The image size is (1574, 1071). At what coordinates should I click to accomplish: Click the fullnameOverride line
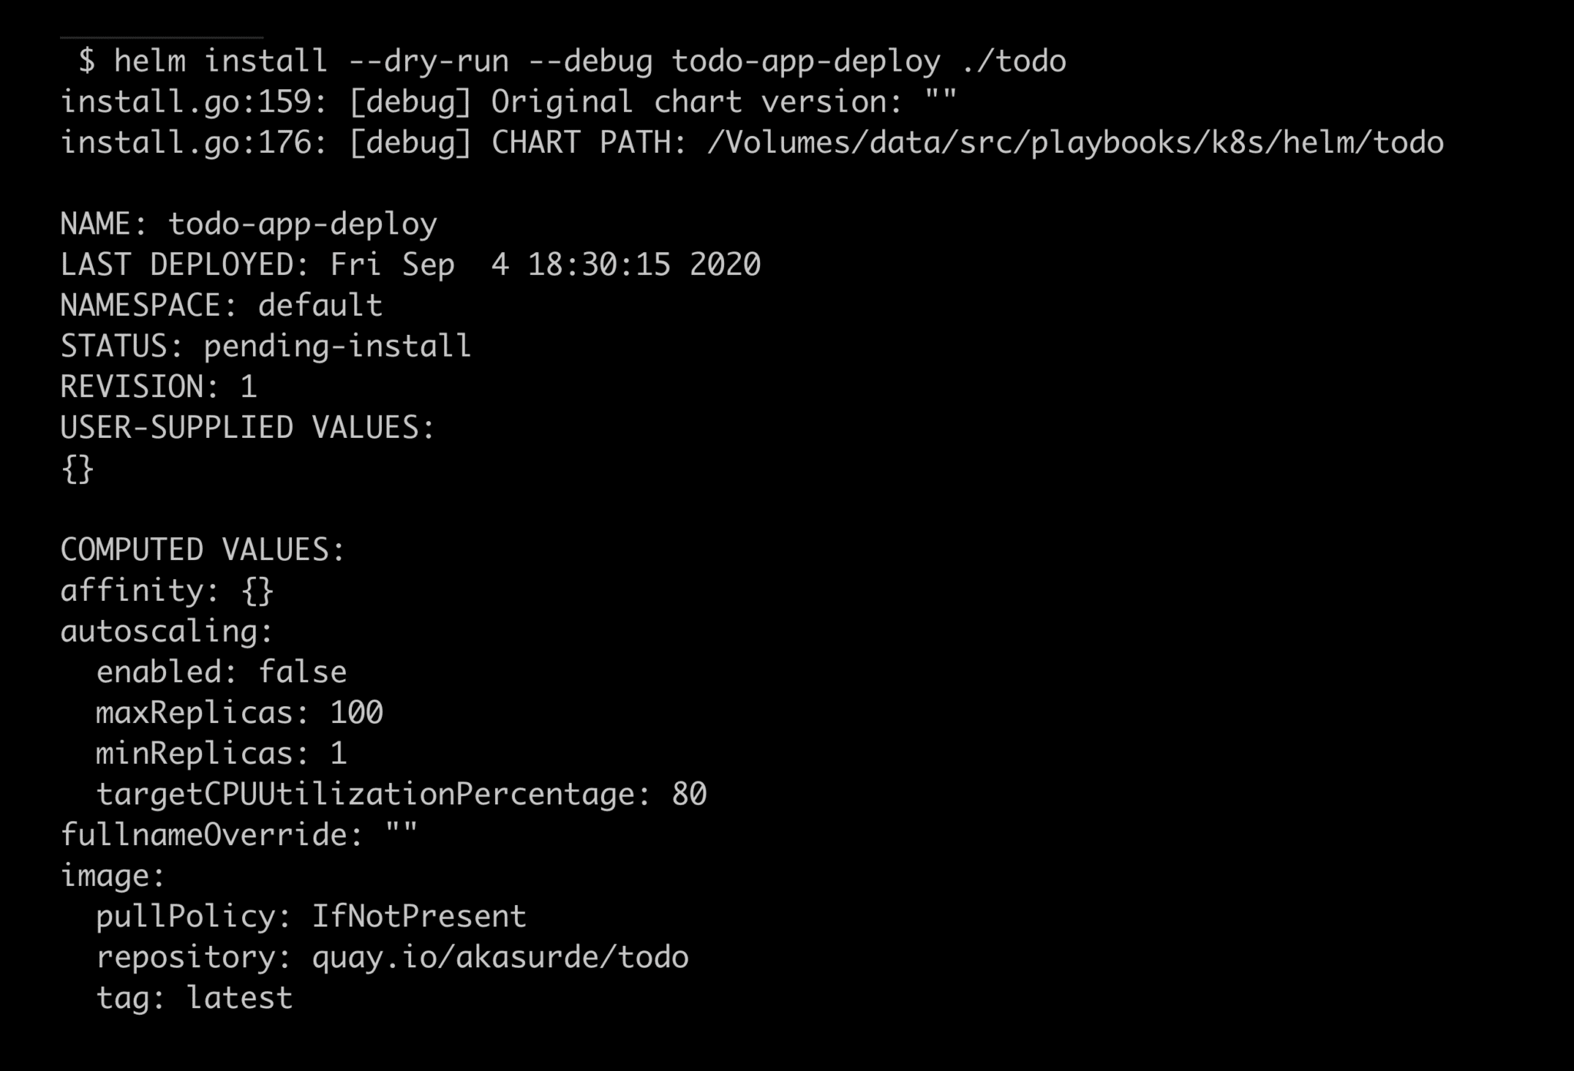(x=238, y=835)
